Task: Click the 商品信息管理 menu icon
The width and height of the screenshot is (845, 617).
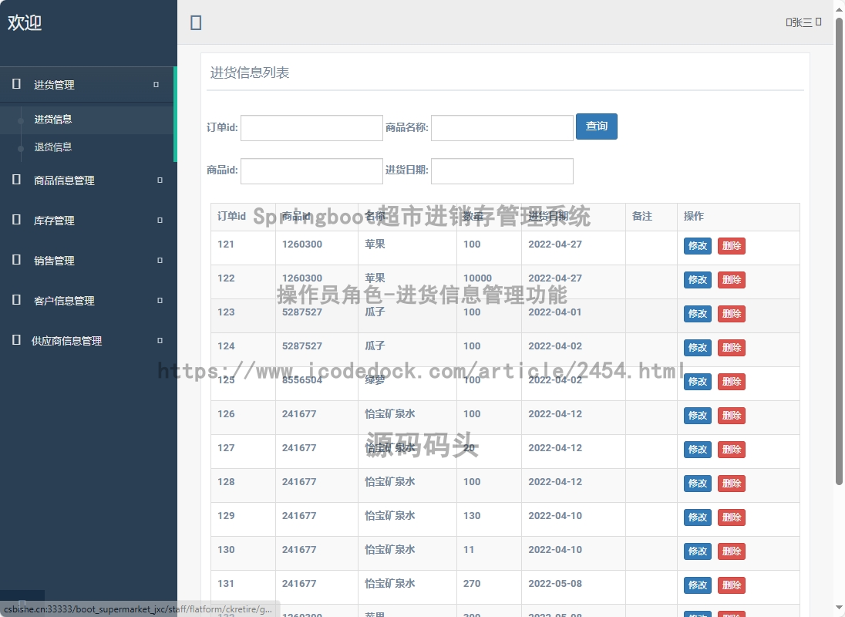Action: click(17, 180)
